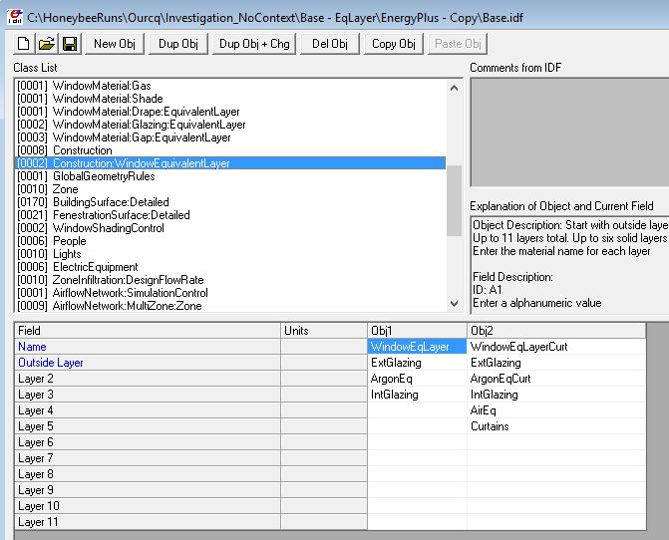
Task: Select the People class
Action: 230,241
